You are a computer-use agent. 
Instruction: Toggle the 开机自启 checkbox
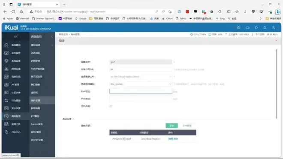[111, 106]
